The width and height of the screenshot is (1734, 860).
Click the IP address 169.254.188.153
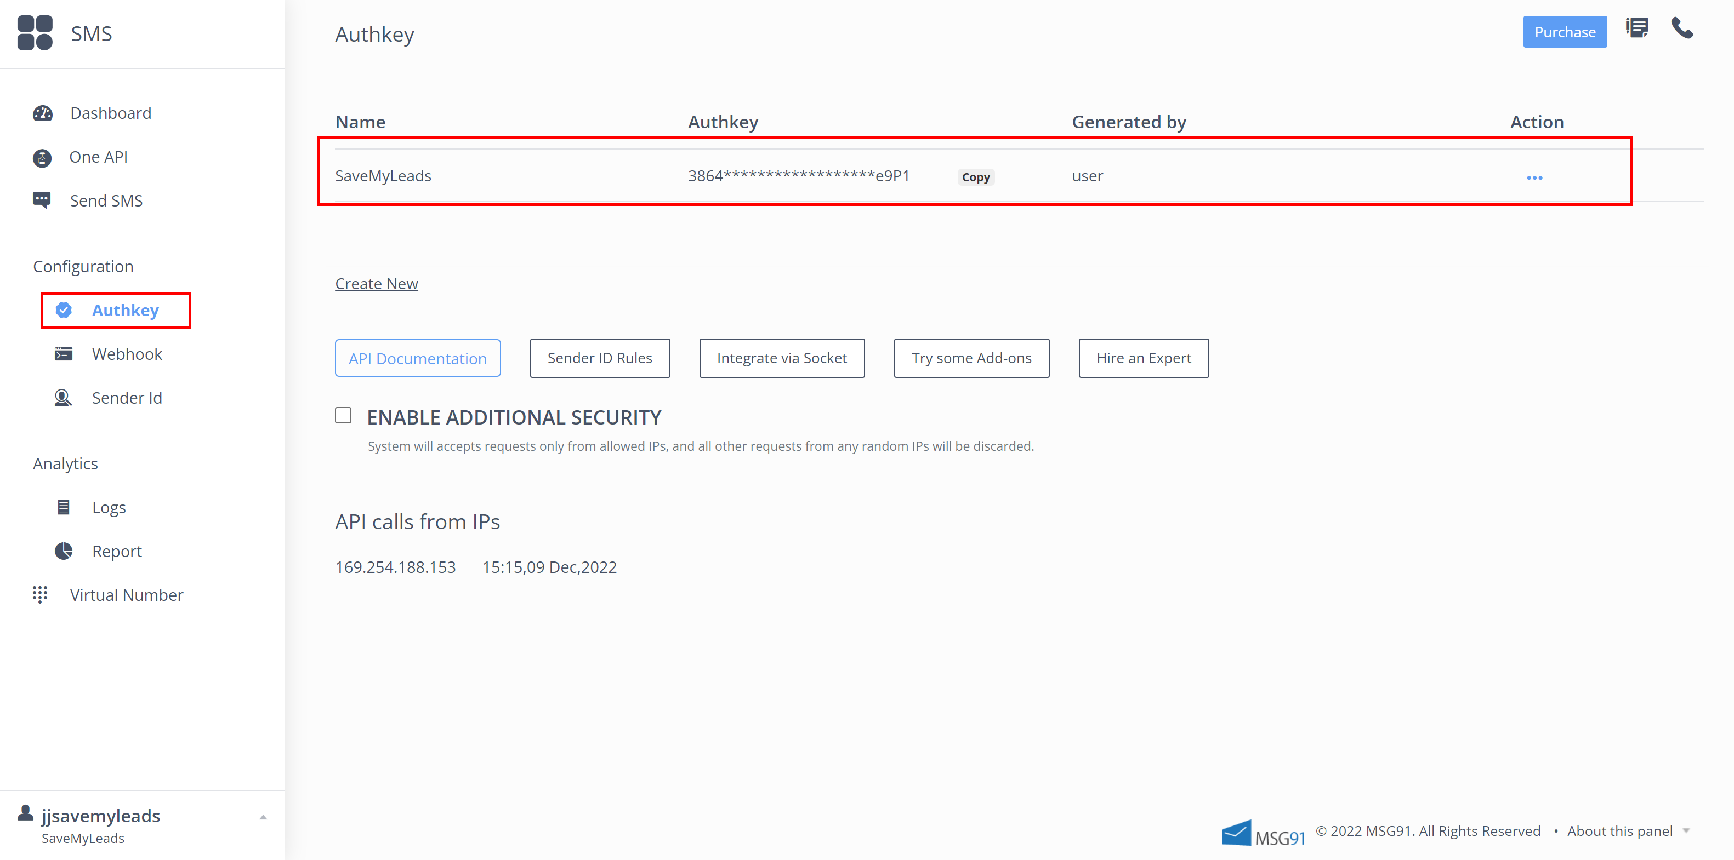pos(395,567)
